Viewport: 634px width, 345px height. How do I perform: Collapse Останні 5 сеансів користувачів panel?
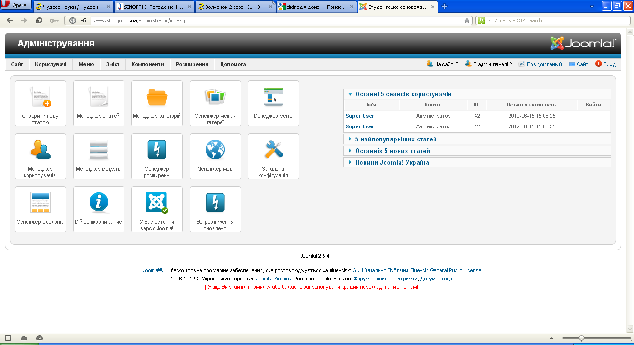(477, 94)
